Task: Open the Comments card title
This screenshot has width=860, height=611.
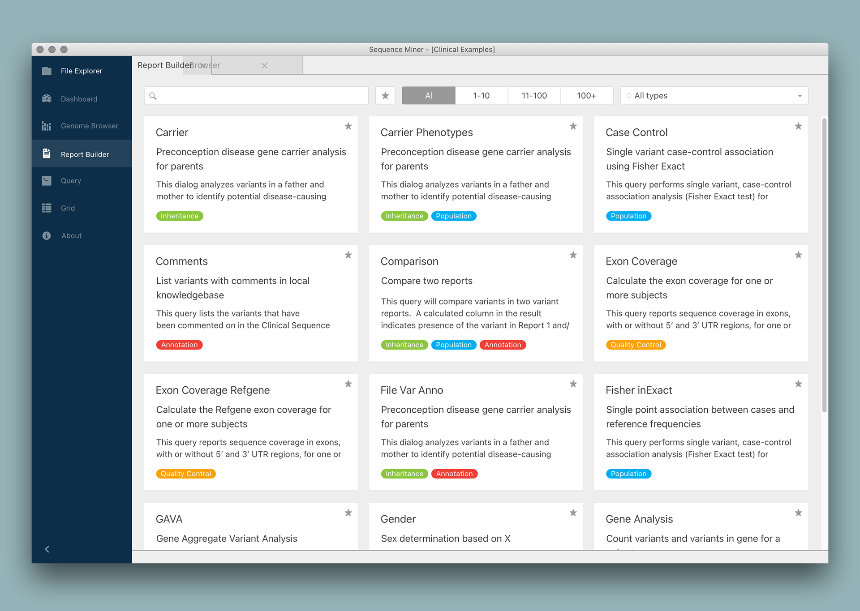Action: click(181, 261)
